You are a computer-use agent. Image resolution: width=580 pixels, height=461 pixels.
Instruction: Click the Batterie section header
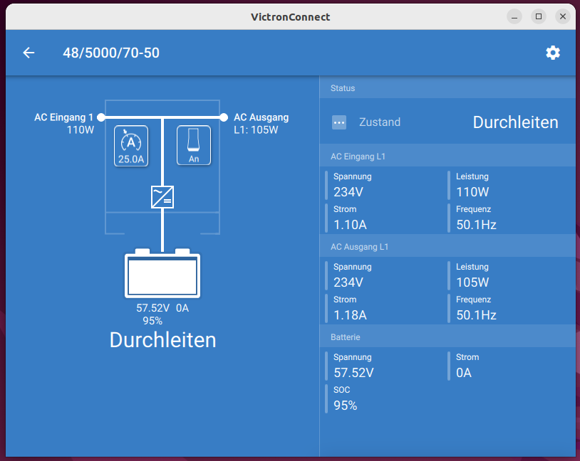(x=447, y=337)
